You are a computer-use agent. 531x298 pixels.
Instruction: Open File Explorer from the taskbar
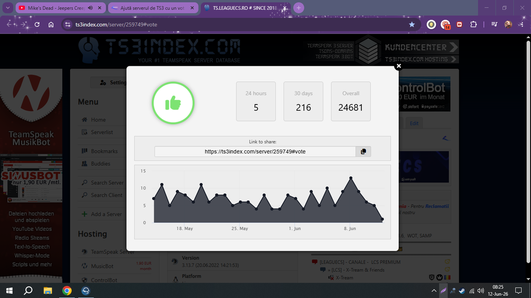48,291
